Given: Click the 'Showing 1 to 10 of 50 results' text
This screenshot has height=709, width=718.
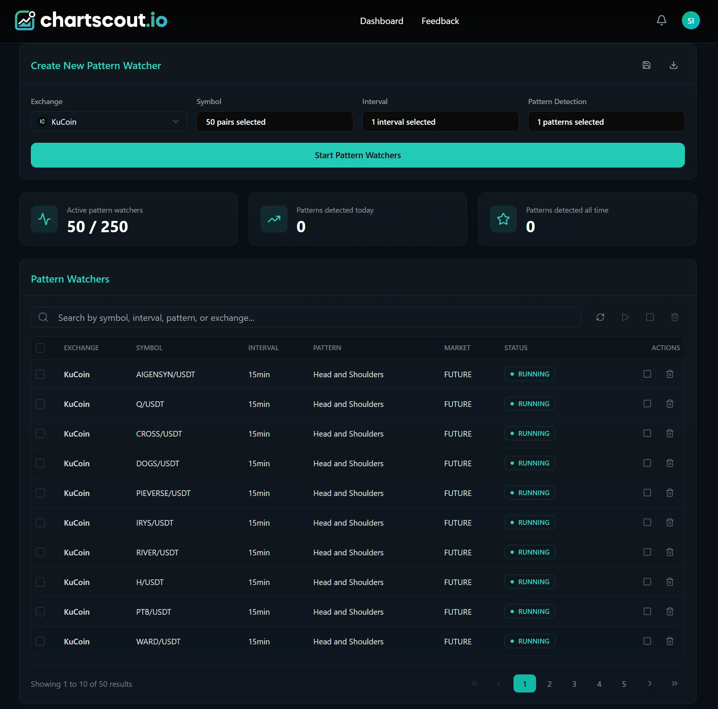Looking at the screenshot, I should (81, 684).
